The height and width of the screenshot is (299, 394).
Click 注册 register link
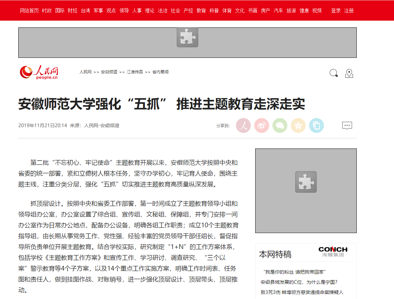(349, 10)
